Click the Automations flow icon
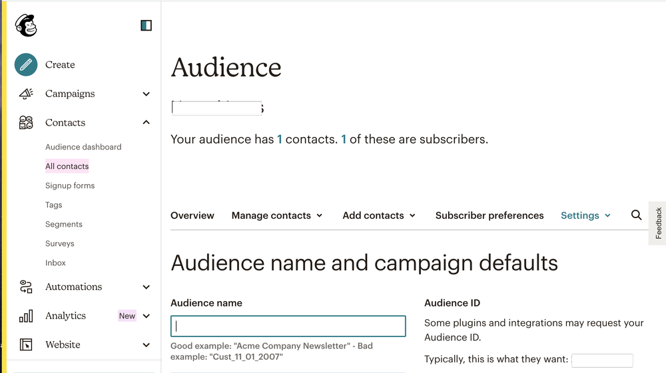Image resolution: width=666 pixels, height=373 pixels. (26, 287)
